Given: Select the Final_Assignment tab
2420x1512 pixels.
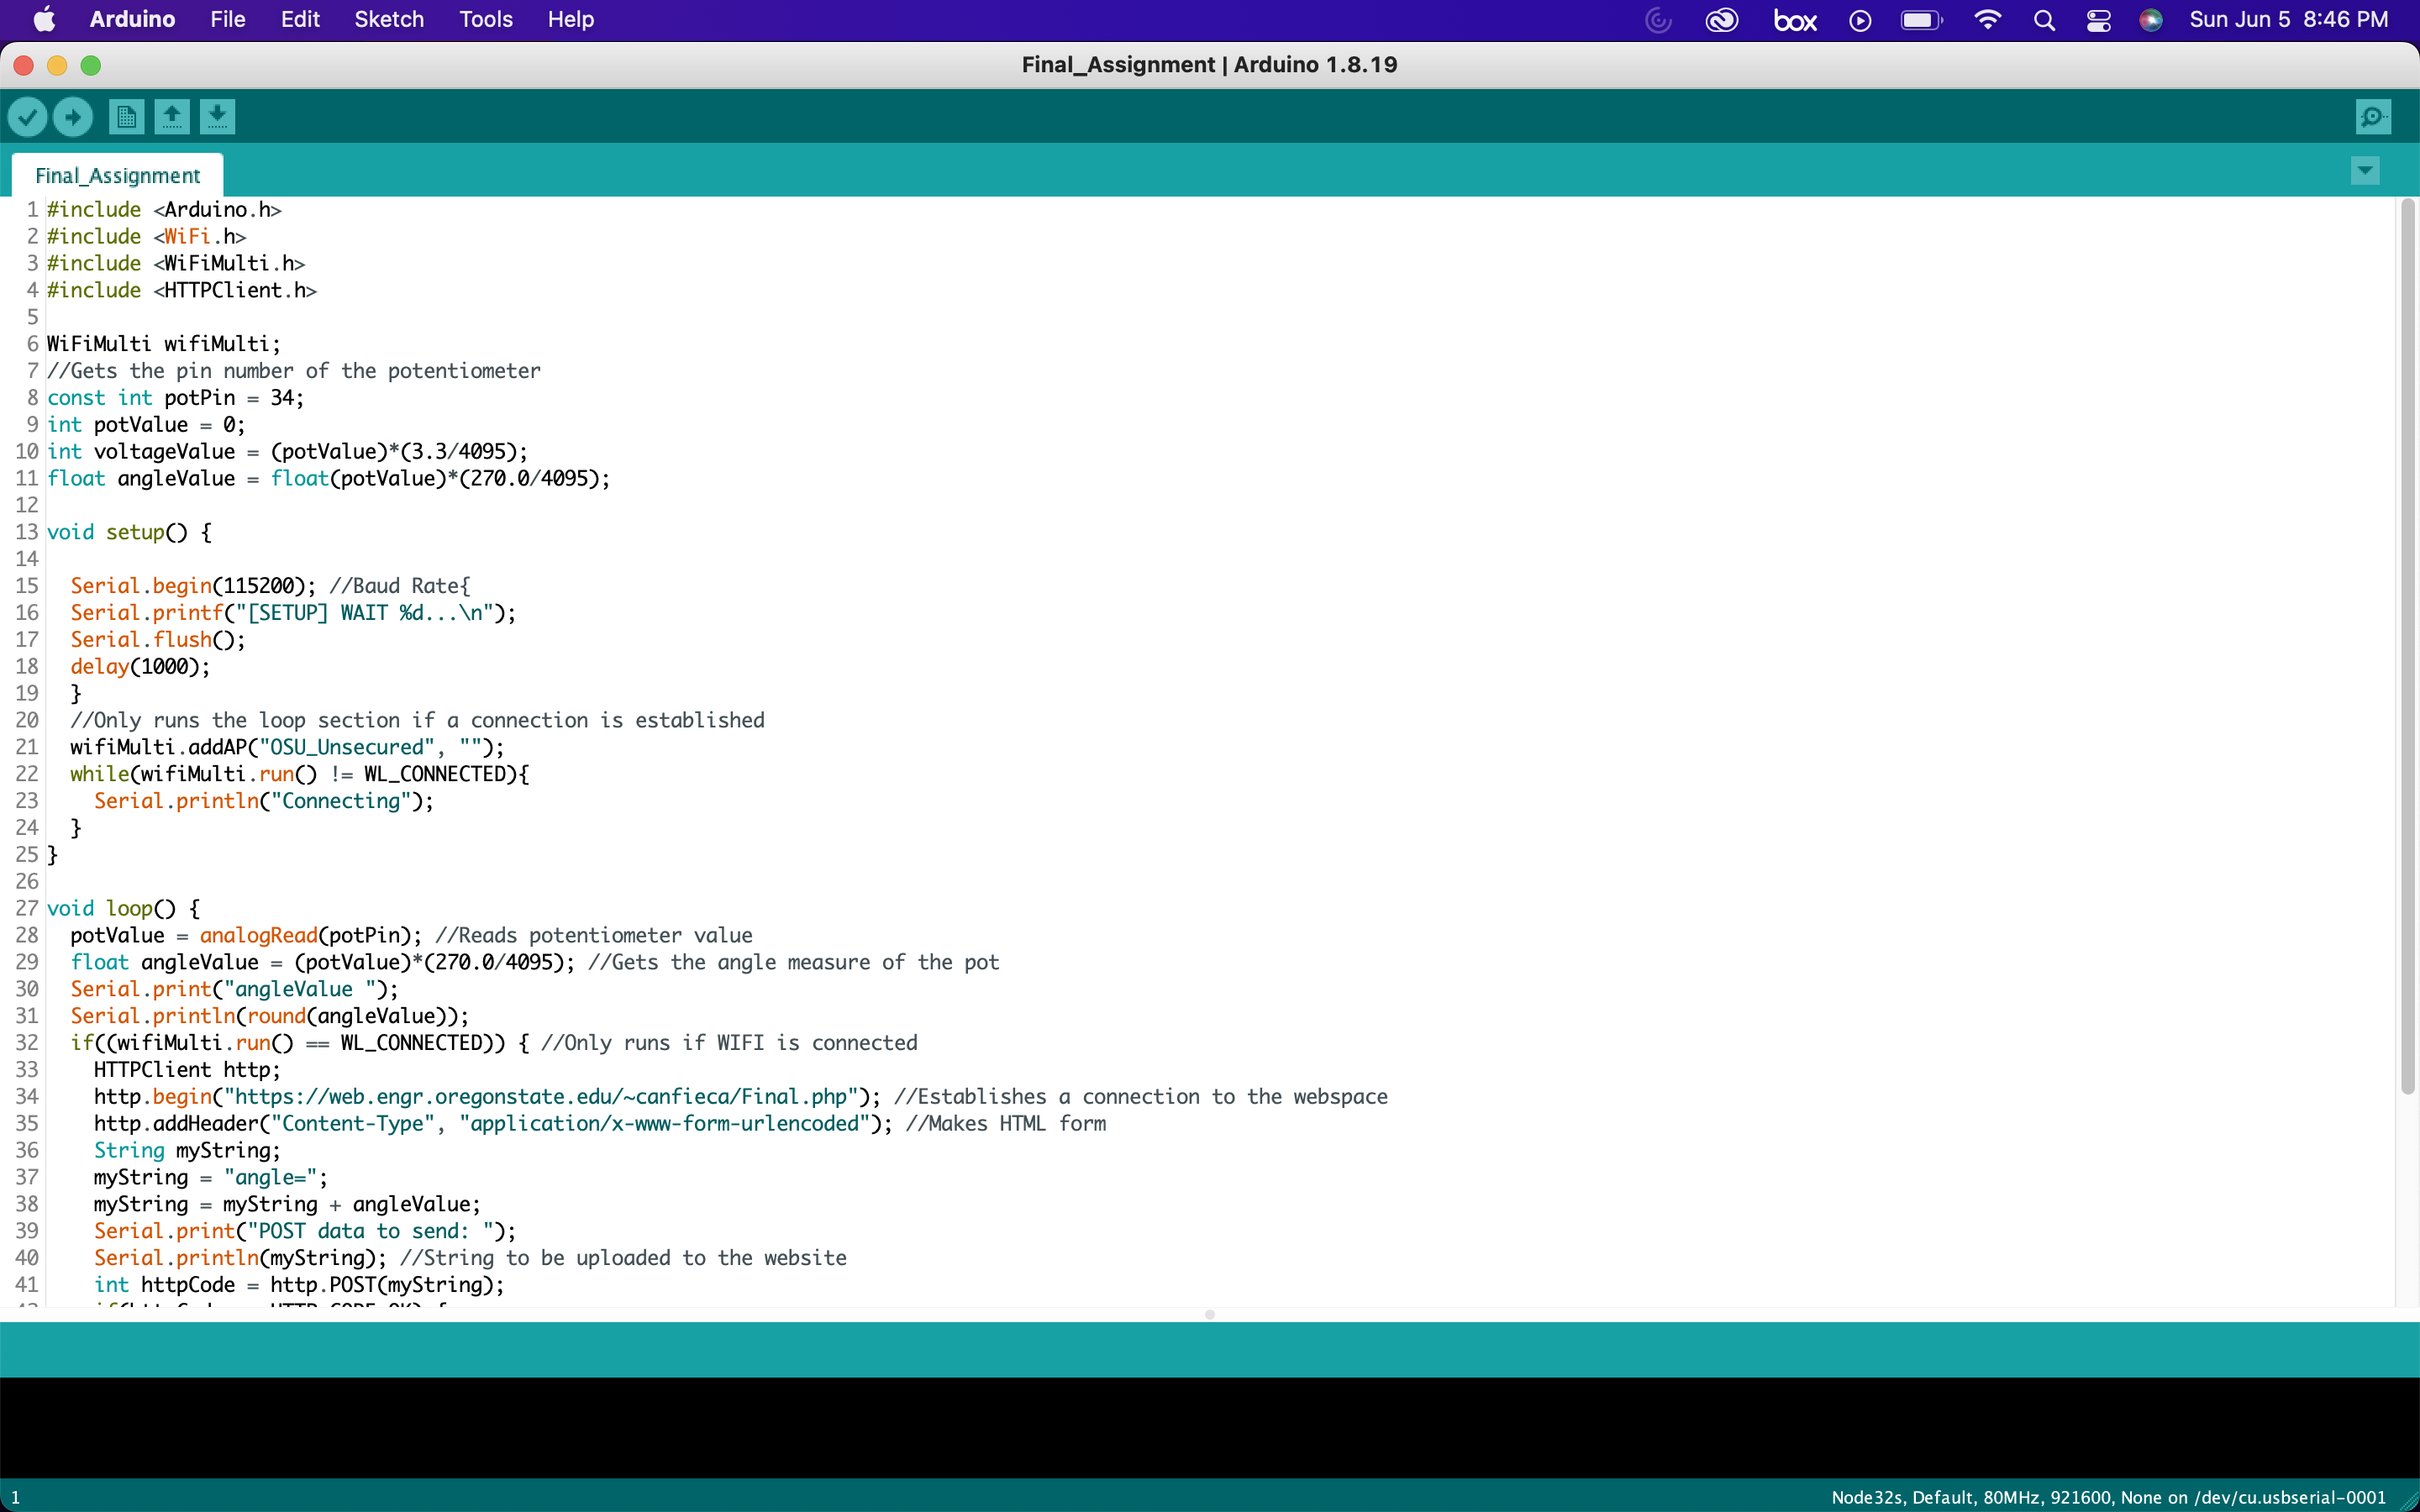Looking at the screenshot, I should tap(118, 176).
